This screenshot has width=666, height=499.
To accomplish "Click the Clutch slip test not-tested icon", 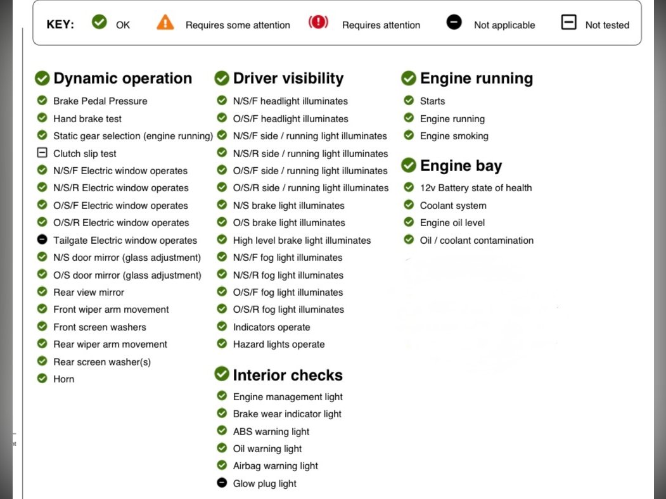I will [x=42, y=153].
